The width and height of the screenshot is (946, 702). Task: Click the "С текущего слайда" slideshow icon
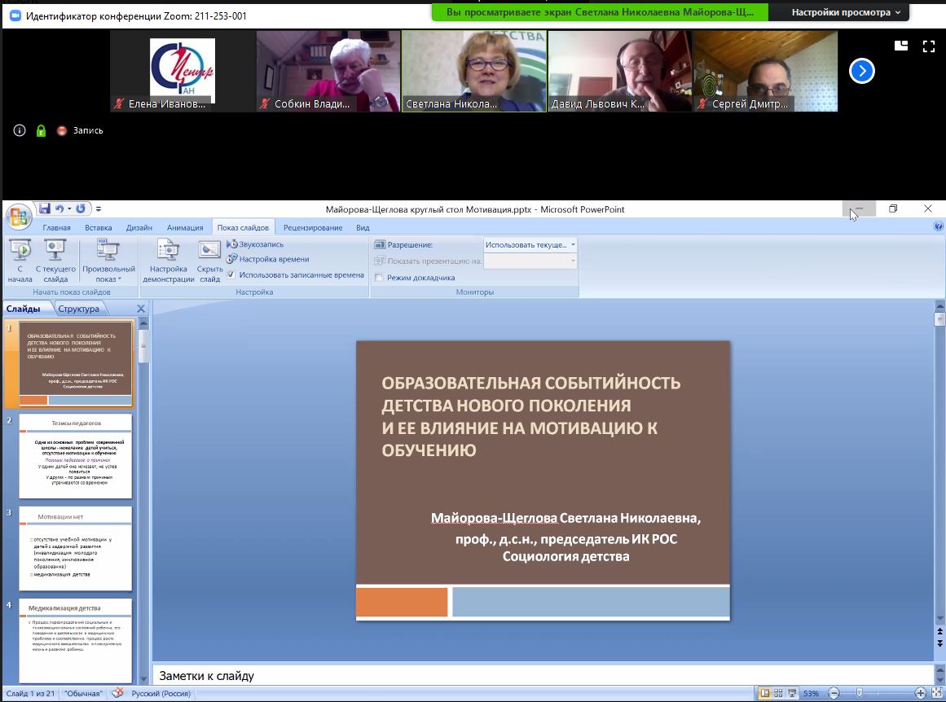pyautogui.click(x=55, y=261)
